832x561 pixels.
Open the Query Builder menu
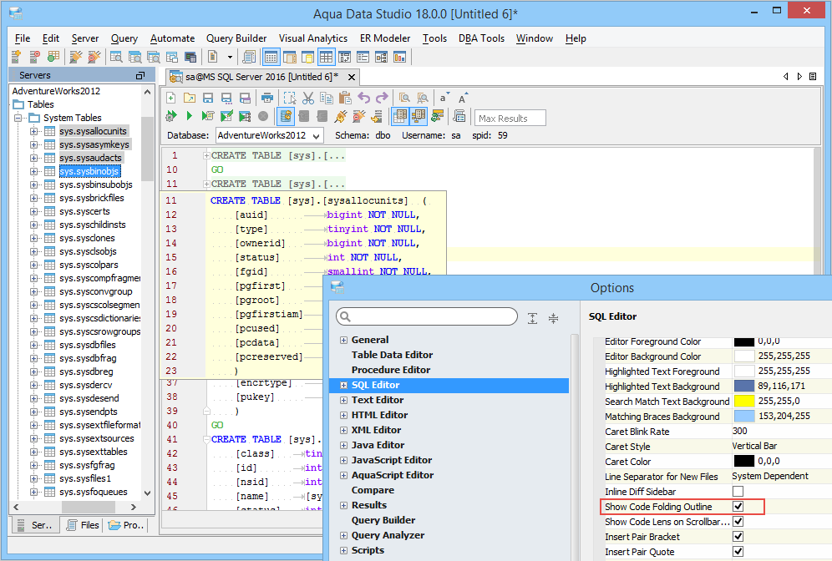pyautogui.click(x=236, y=38)
